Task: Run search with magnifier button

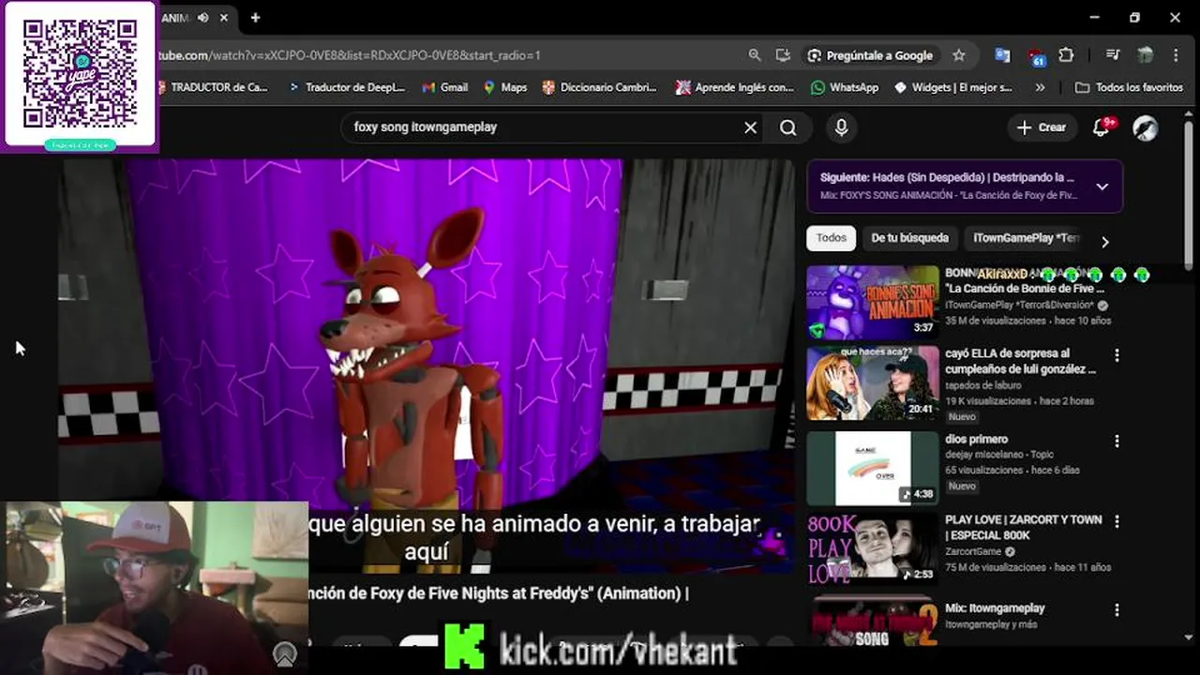Action: pos(788,127)
